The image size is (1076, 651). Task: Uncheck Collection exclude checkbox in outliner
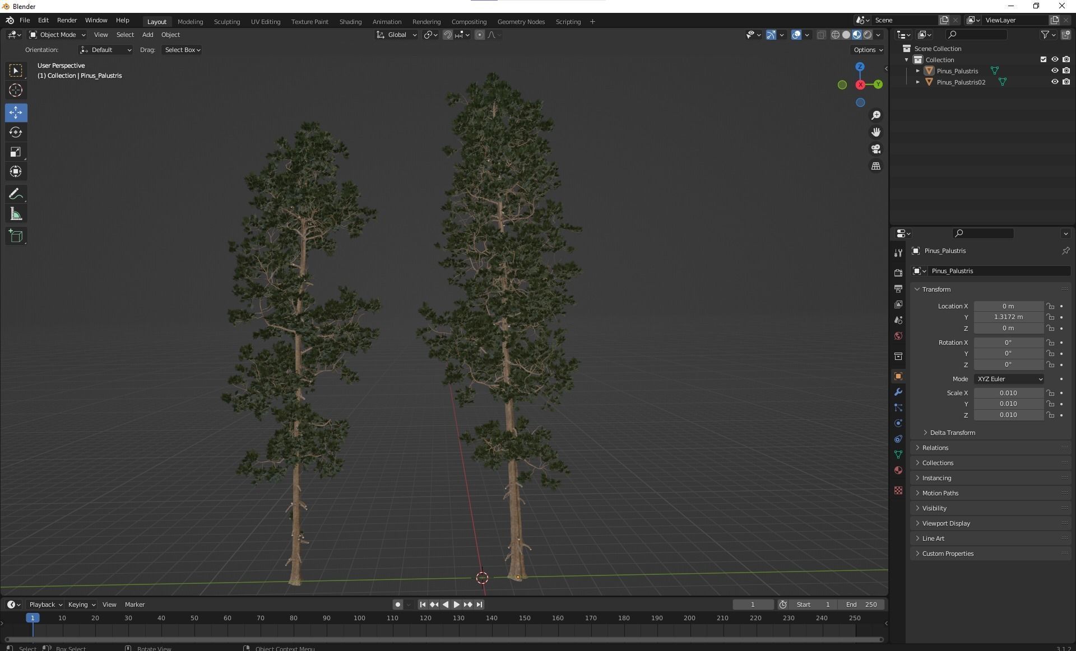[x=1043, y=59]
